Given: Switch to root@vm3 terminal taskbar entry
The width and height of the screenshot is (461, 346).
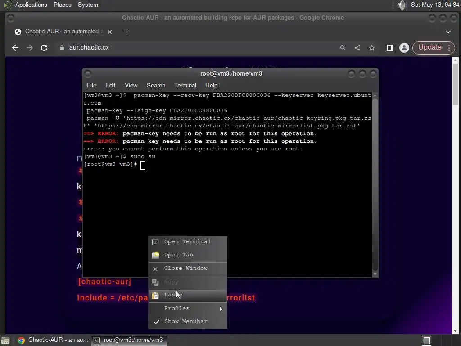Looking at the screenshot, I should coord(129,340).
